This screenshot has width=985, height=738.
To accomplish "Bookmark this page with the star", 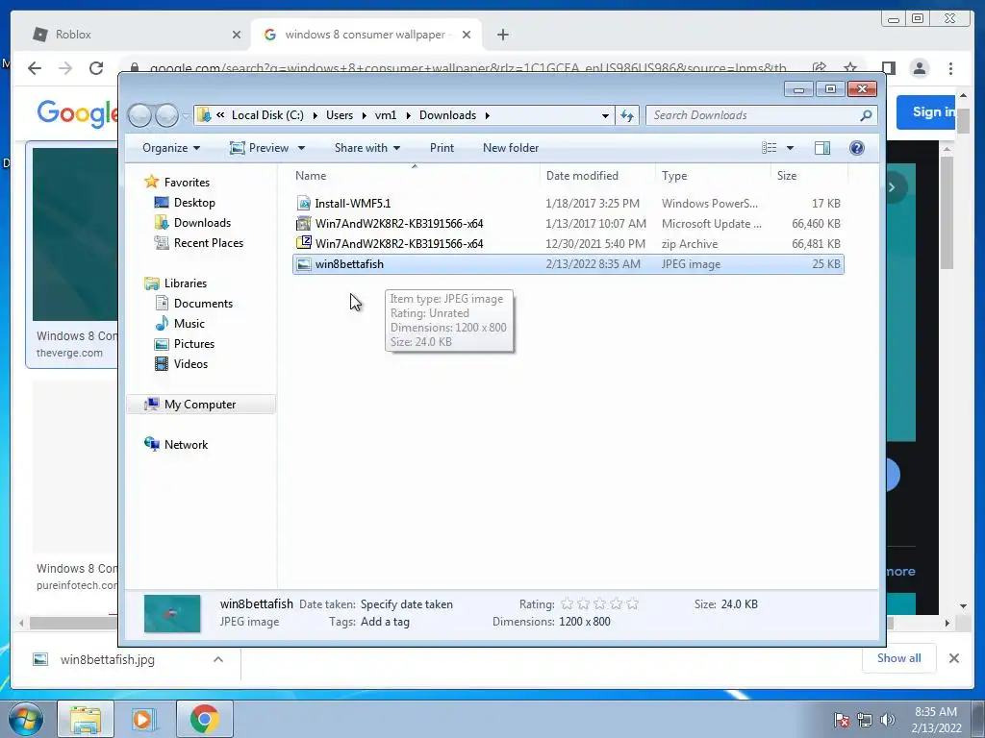I will (x=850, y=67).
